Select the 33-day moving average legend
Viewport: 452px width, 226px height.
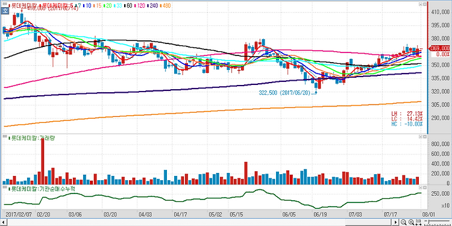(x=118, y=5)
